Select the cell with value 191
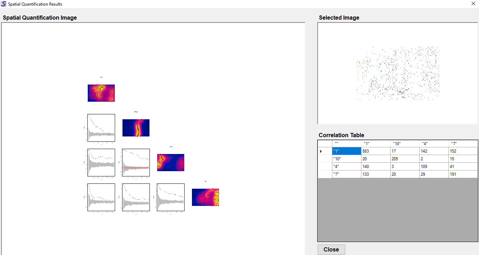 [463, 174]
